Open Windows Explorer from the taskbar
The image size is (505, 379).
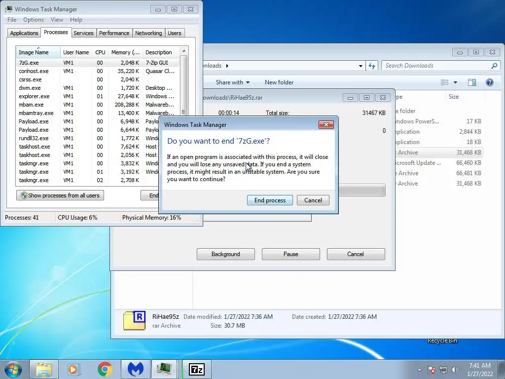tap(44, 369)
